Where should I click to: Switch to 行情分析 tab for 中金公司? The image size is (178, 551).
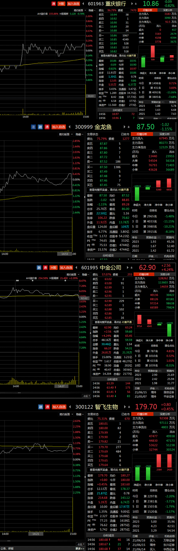144,274
